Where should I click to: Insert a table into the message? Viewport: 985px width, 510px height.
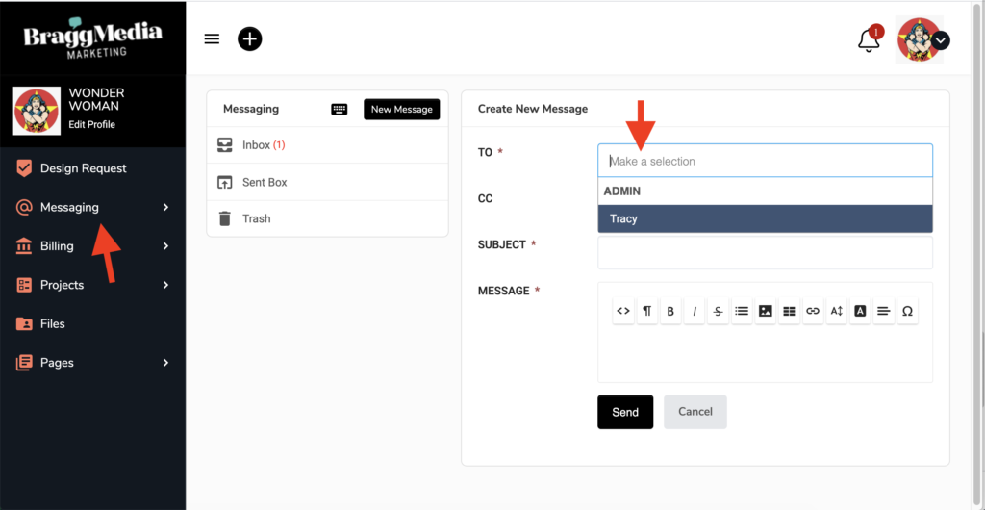789,311
